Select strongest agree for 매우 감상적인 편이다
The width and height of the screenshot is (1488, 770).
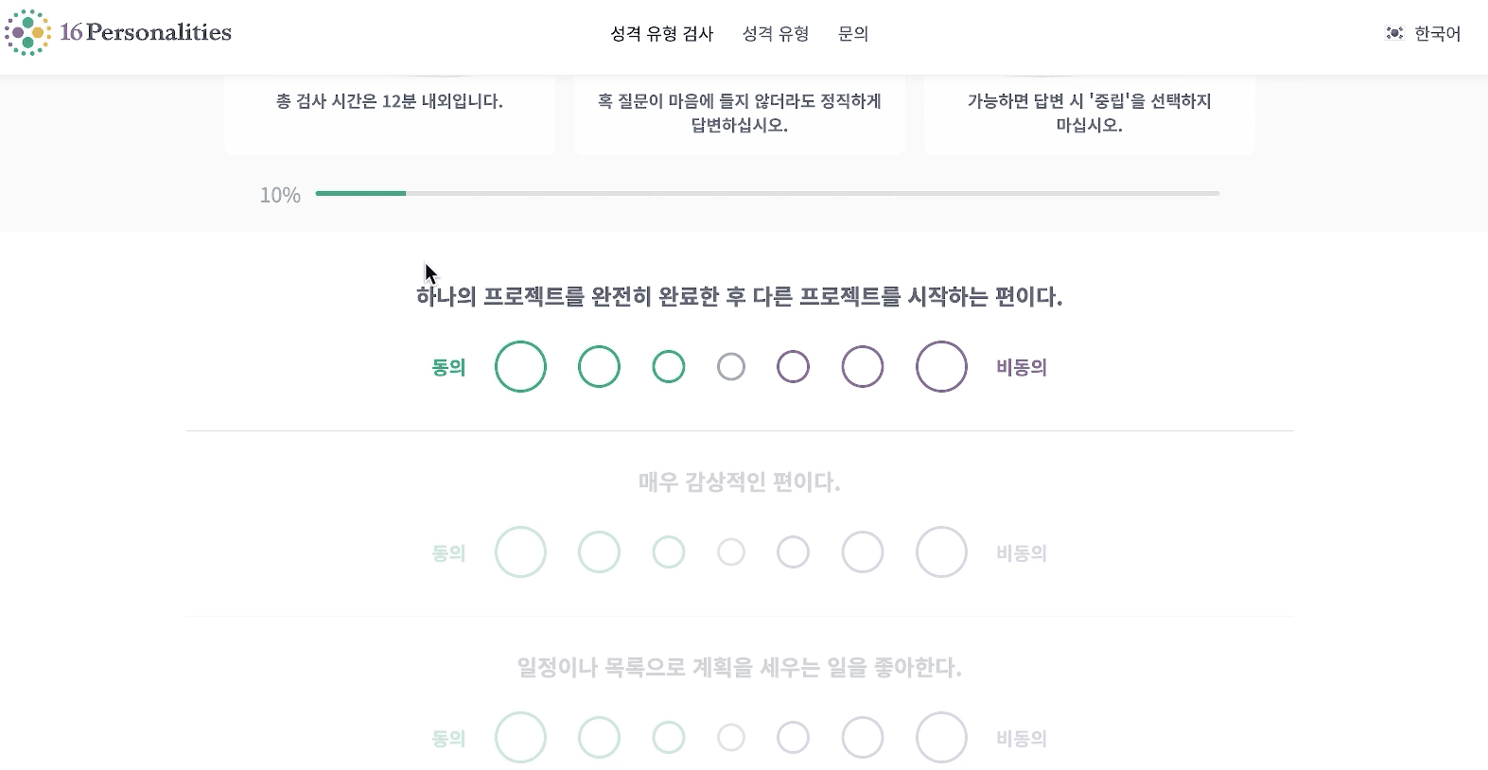(520, 552)
